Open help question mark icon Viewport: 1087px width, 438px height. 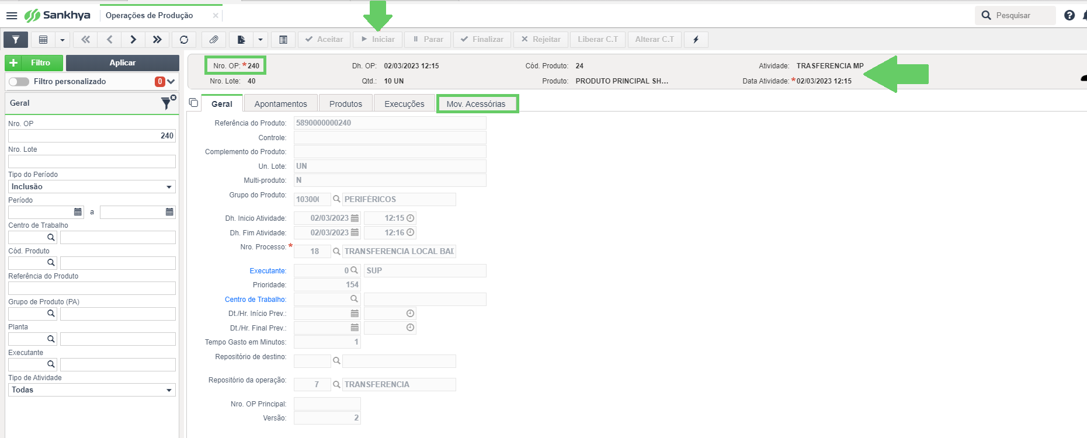click(1069, 15)
